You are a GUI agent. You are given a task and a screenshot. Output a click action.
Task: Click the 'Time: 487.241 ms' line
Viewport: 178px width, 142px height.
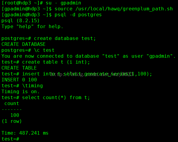coord(25,133)
